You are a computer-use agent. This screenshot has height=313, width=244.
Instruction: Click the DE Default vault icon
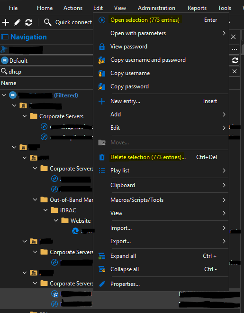tap(5, 60)
